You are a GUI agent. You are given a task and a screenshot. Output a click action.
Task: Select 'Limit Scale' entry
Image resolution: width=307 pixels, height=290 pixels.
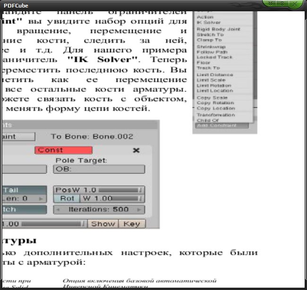(x=211, y=80)
